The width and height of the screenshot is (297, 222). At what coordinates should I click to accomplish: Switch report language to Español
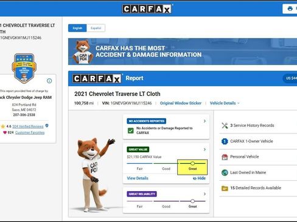tap(96, 28)
